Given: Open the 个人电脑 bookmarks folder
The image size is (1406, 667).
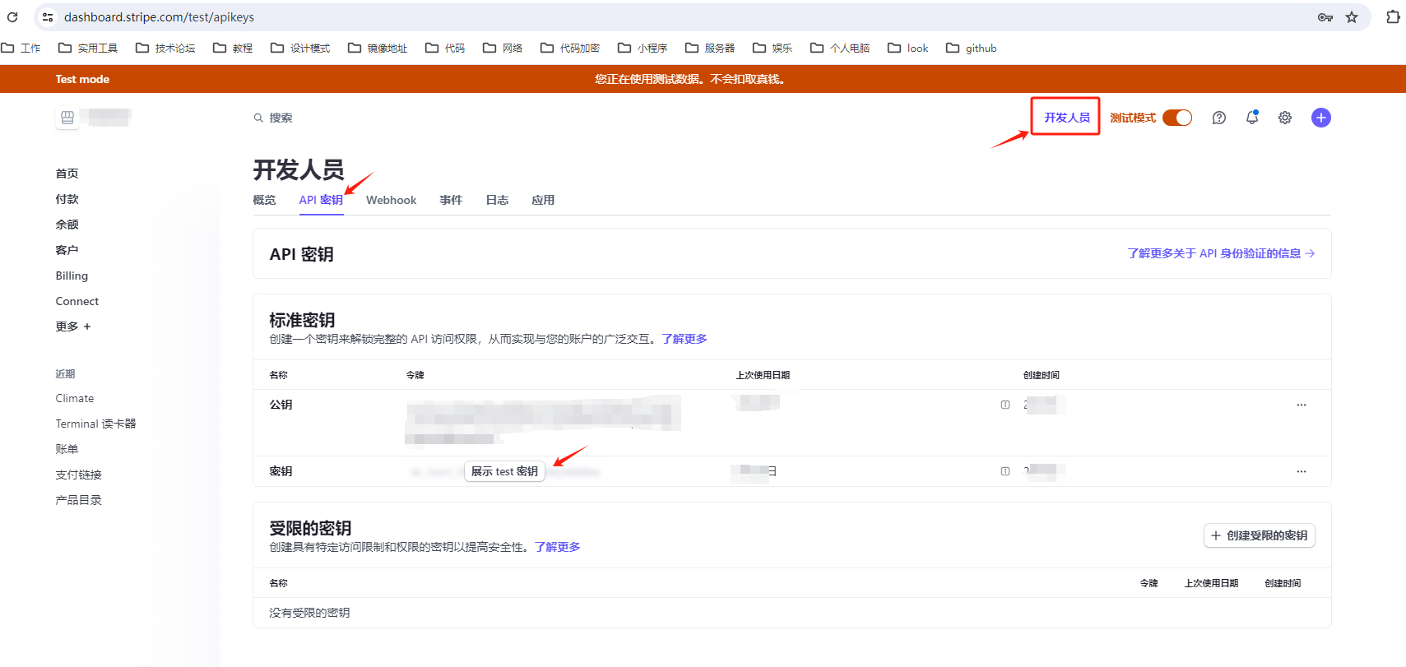Looking at the screenshot, I should coord(840,48).
